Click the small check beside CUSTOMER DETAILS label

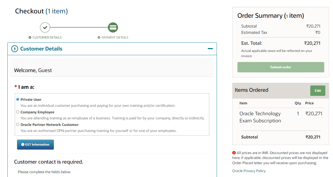(x=30, y=37)
